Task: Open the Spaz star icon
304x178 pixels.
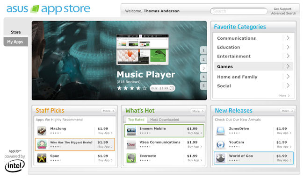Action: point(42,158)
